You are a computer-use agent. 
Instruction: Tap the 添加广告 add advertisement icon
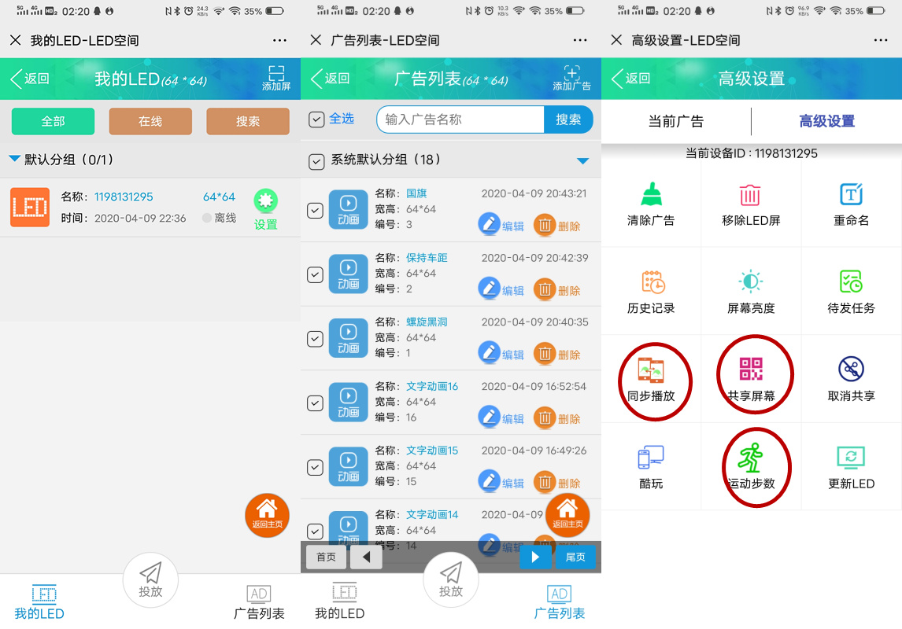coord(571,78)
